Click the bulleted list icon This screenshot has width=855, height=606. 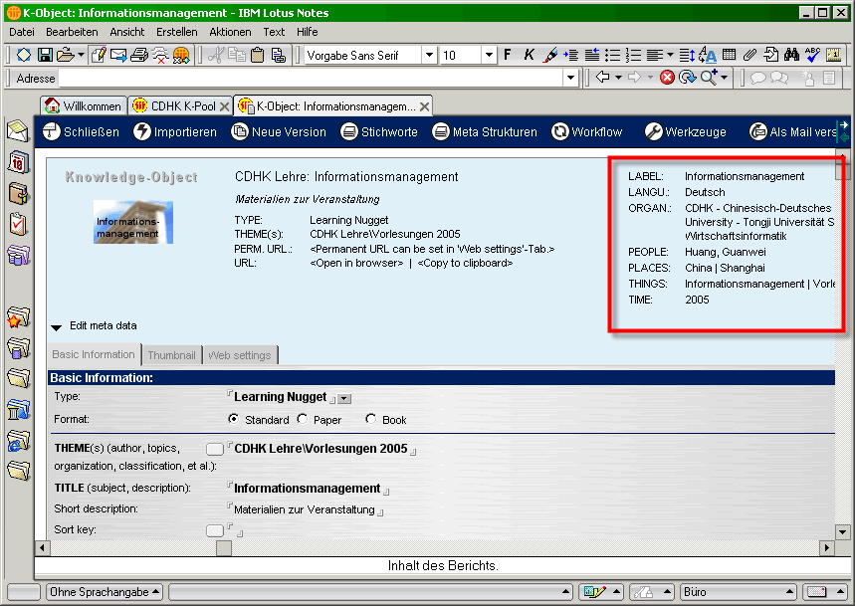click(613, 55)
